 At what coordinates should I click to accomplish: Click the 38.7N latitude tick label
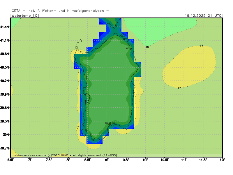click(5, 148)
